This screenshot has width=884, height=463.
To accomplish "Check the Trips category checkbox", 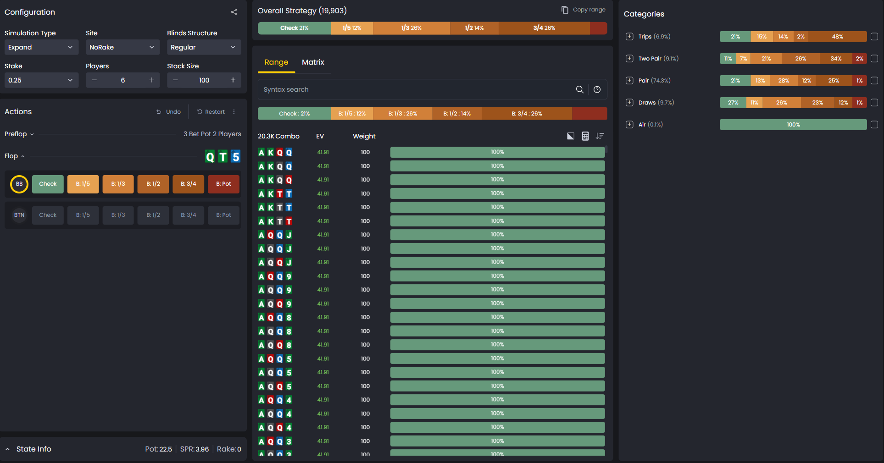I will click(874, 37).
